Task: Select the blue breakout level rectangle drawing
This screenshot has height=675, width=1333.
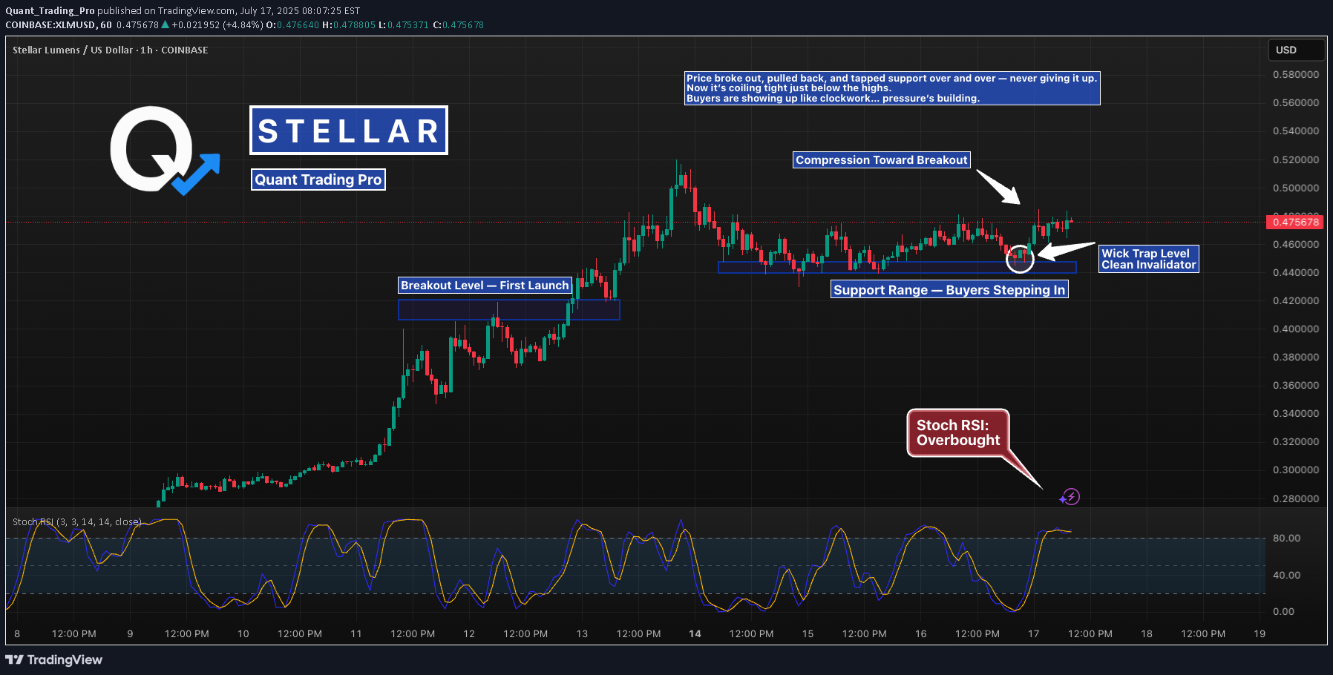Action: tap(509, 309)
